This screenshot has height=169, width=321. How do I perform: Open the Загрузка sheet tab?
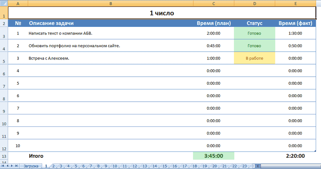coord(31,166)
